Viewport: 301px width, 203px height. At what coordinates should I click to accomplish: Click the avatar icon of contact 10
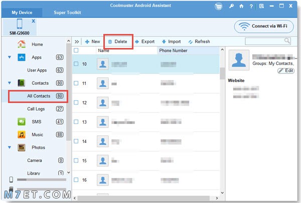[x=103, y=64]
